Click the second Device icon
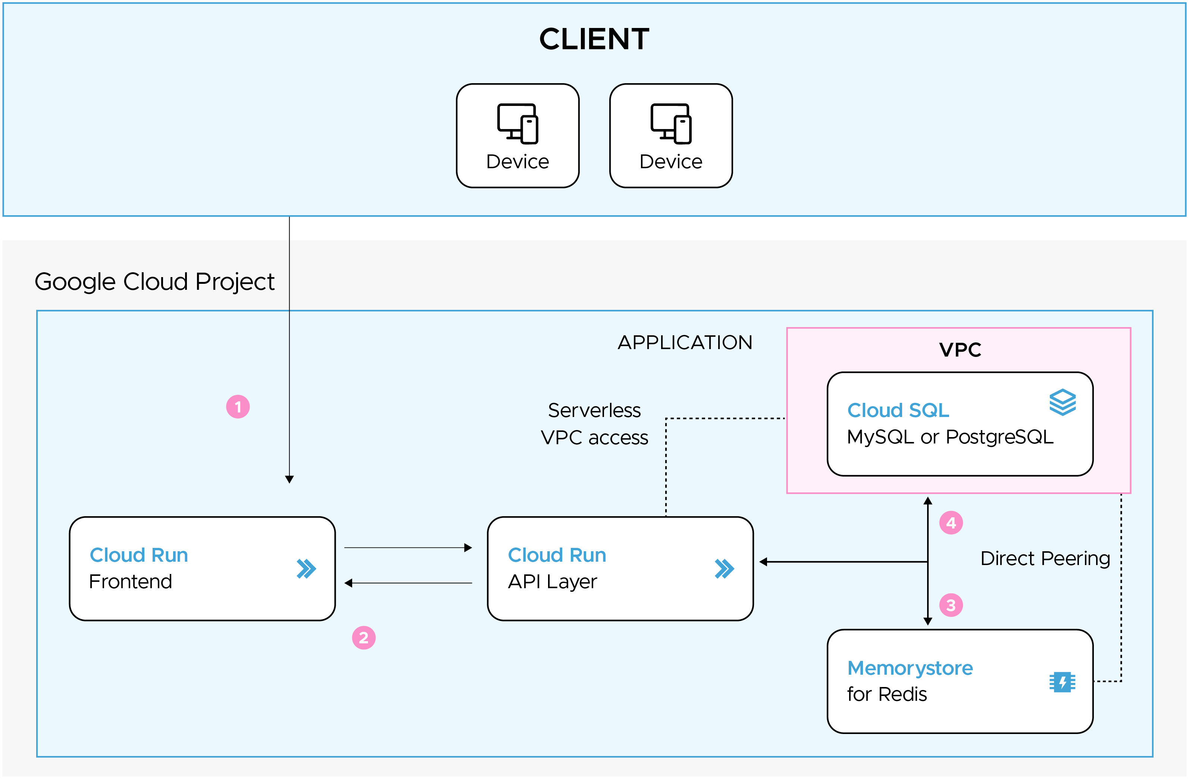Viewport: 1189px width, 781px height. 670,123
